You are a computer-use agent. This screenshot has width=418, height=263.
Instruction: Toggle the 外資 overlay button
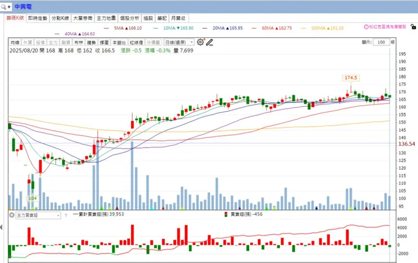28,42
